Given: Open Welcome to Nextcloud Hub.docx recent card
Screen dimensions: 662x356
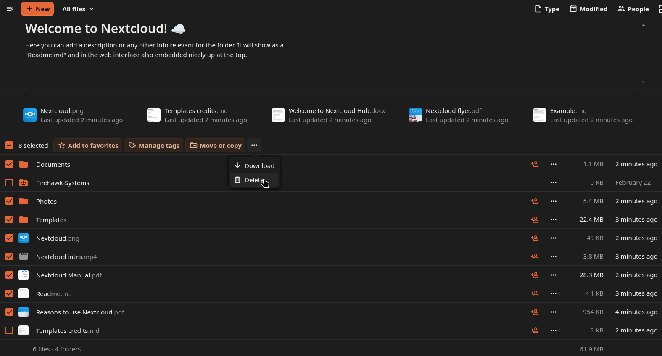Looking at the screenshot, I should coord(329,115).
